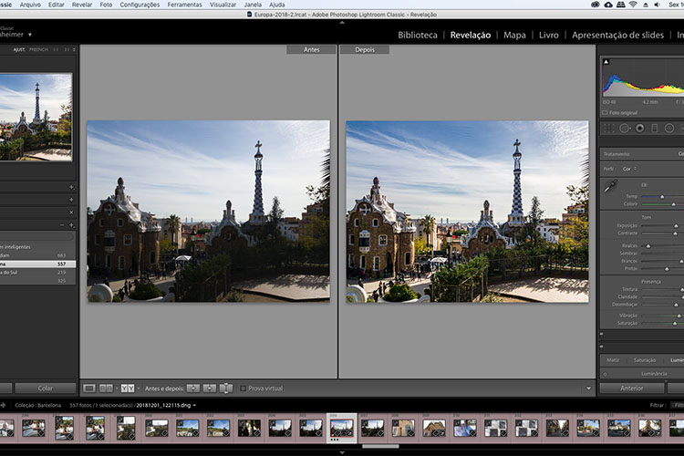The width and height of the screenshot is (684, 456).
Task: Click plus icon on second left panel header
Action: point(71,200)
